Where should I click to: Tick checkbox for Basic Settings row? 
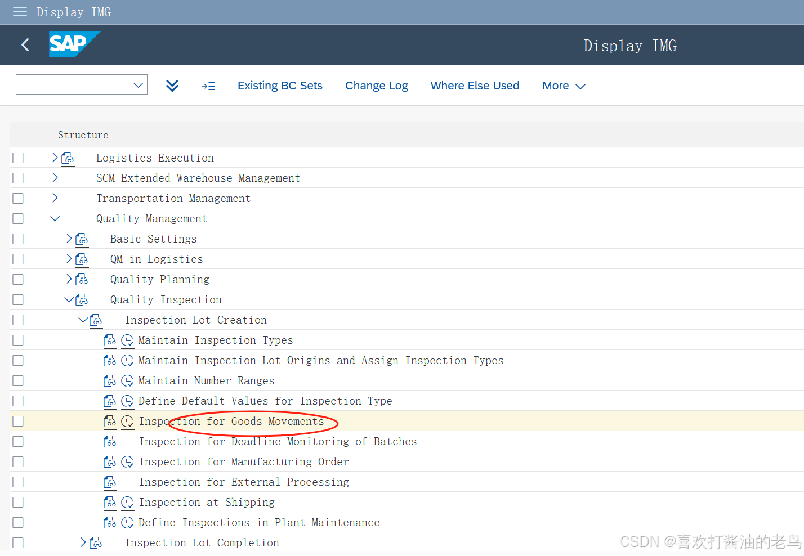click(x=18, y=239)
